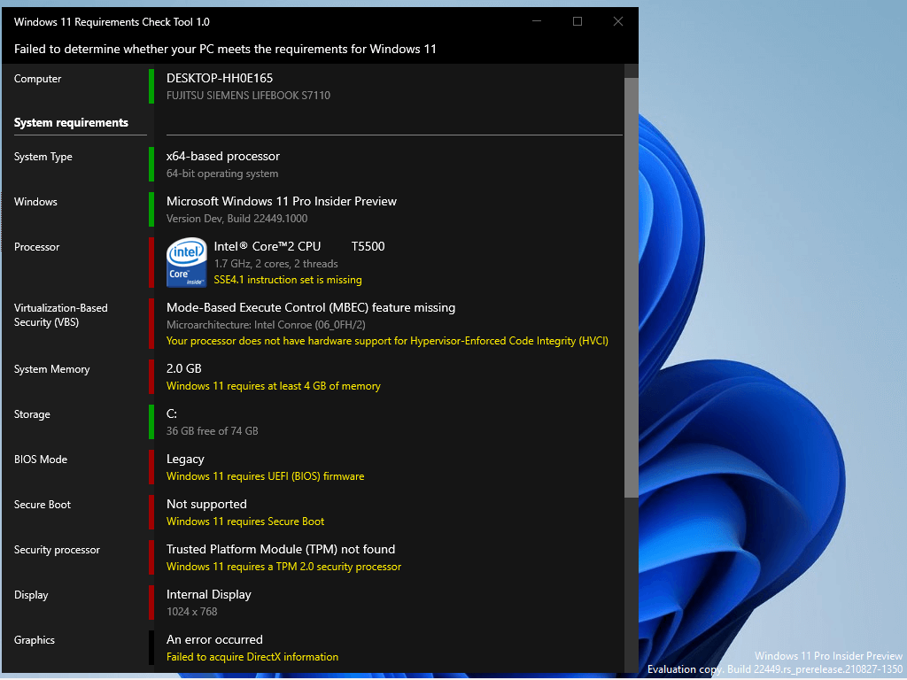
Task: Click the HVCI hardware support warning
Action: (388, 341)
